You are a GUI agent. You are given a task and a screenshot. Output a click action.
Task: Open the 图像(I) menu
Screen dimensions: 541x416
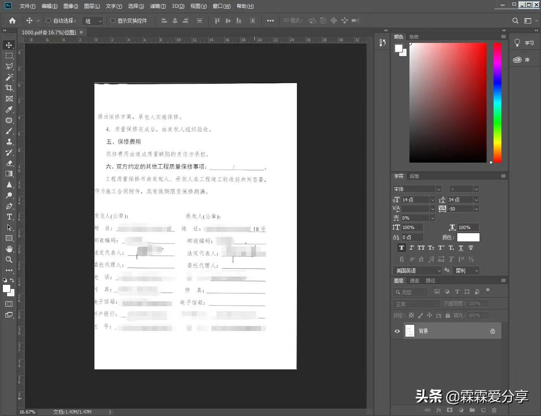[71, 6]
